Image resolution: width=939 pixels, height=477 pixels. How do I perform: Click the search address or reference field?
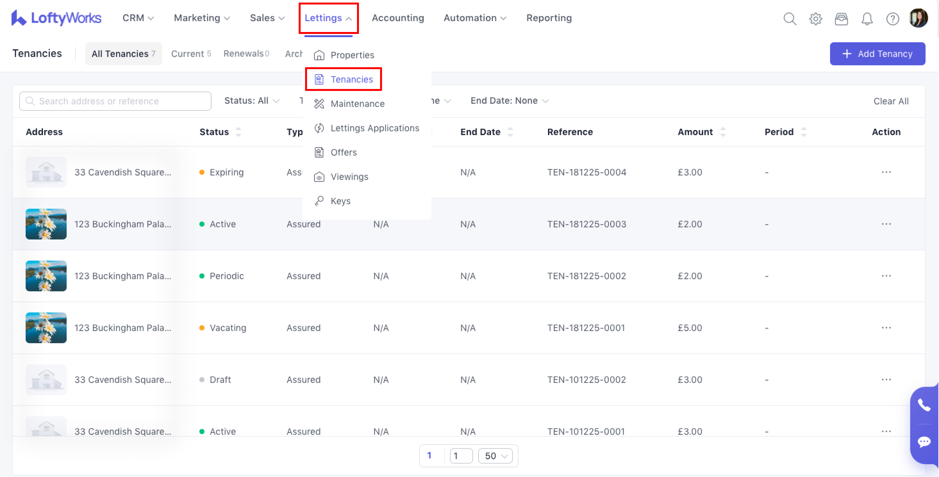point(115,101)
